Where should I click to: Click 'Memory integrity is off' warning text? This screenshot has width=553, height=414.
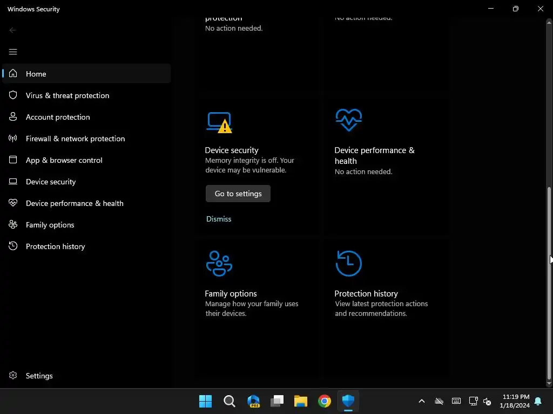pyautogui.click(x=249, y=165)
